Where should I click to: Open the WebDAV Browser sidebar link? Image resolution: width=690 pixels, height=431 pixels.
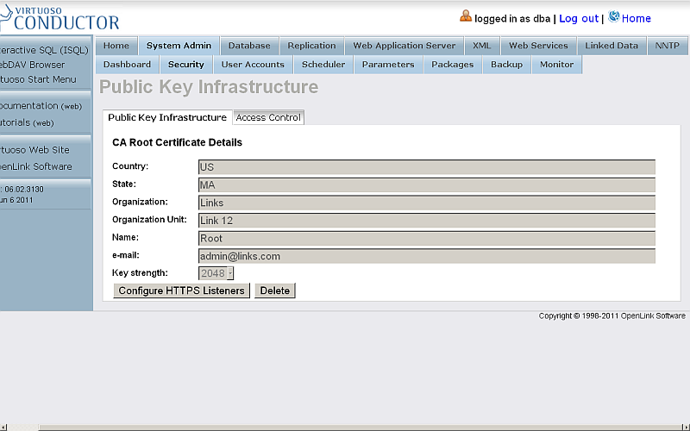coord(33,65)
